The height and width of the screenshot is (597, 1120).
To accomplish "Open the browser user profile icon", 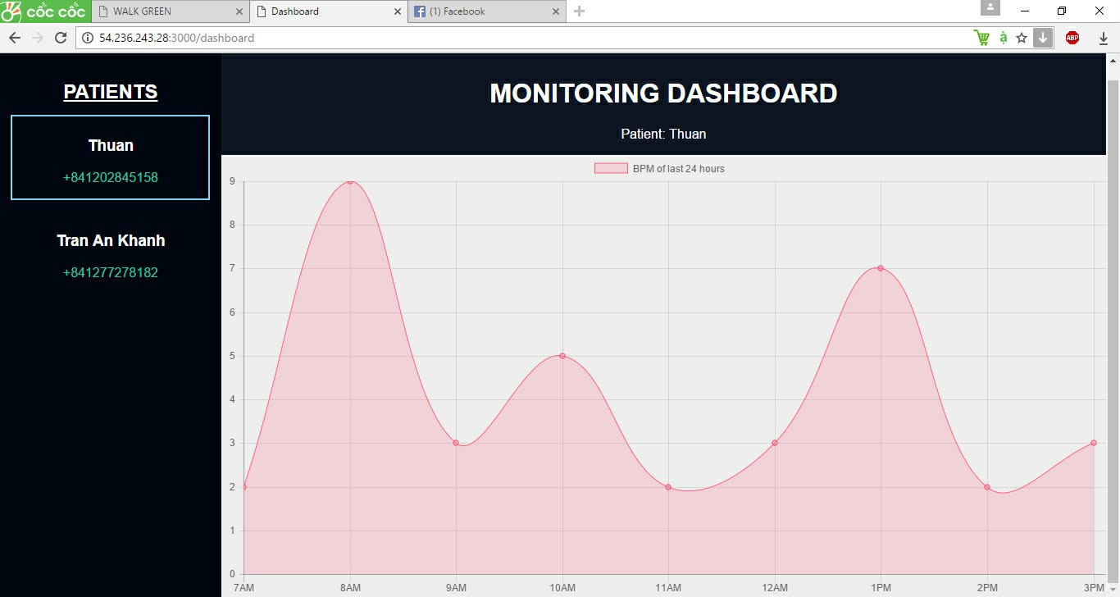I will point(990,7).
